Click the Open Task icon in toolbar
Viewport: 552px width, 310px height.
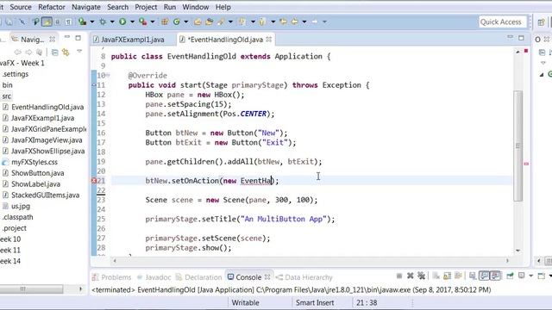209,22
